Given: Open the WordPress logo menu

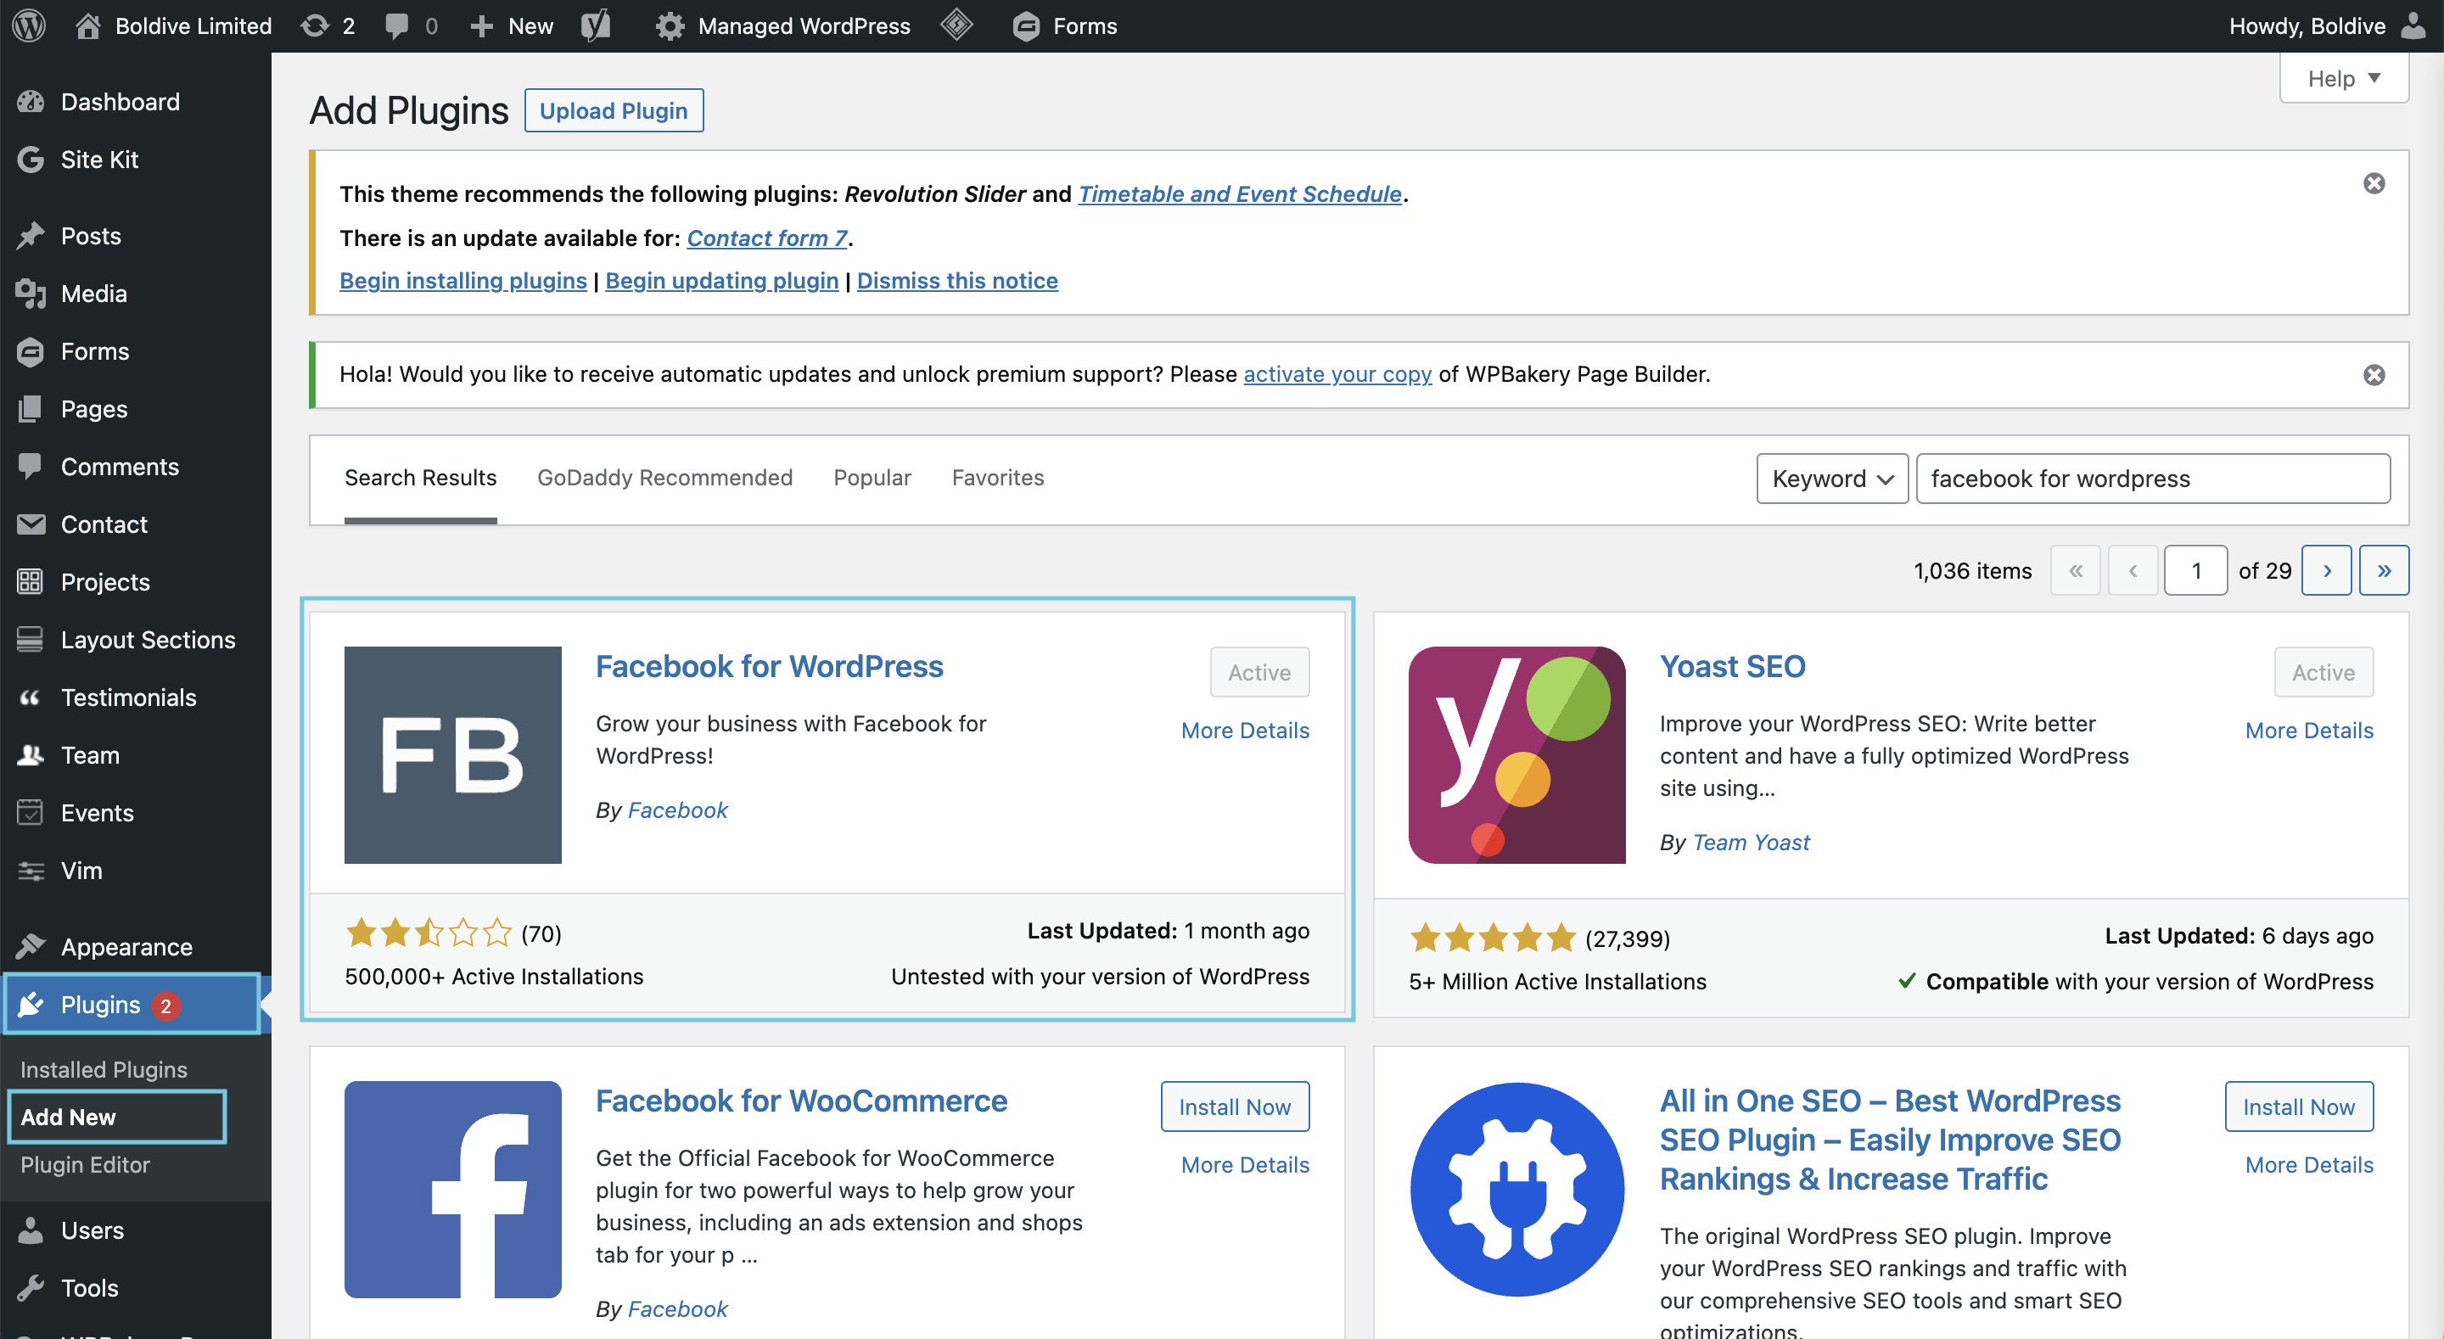Looking at the screenshot, I should (30, 25).
